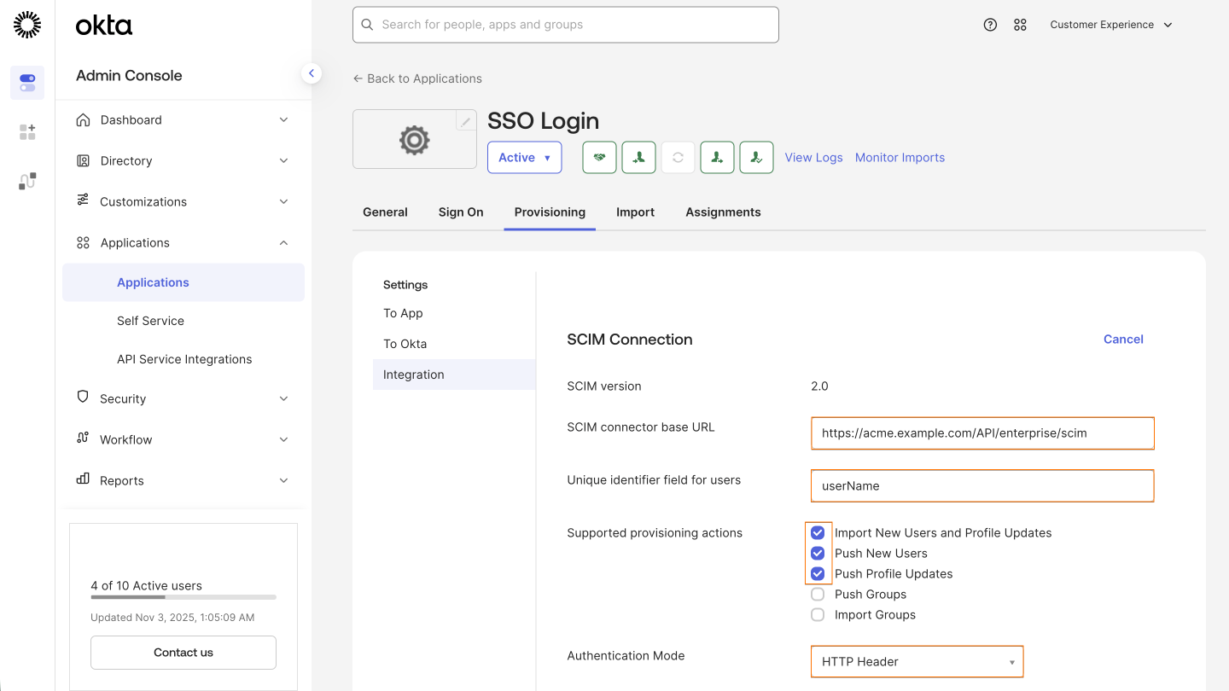Enable the Push Groups provisioning action
This screenshot has width=1229, height=691.
818,594
